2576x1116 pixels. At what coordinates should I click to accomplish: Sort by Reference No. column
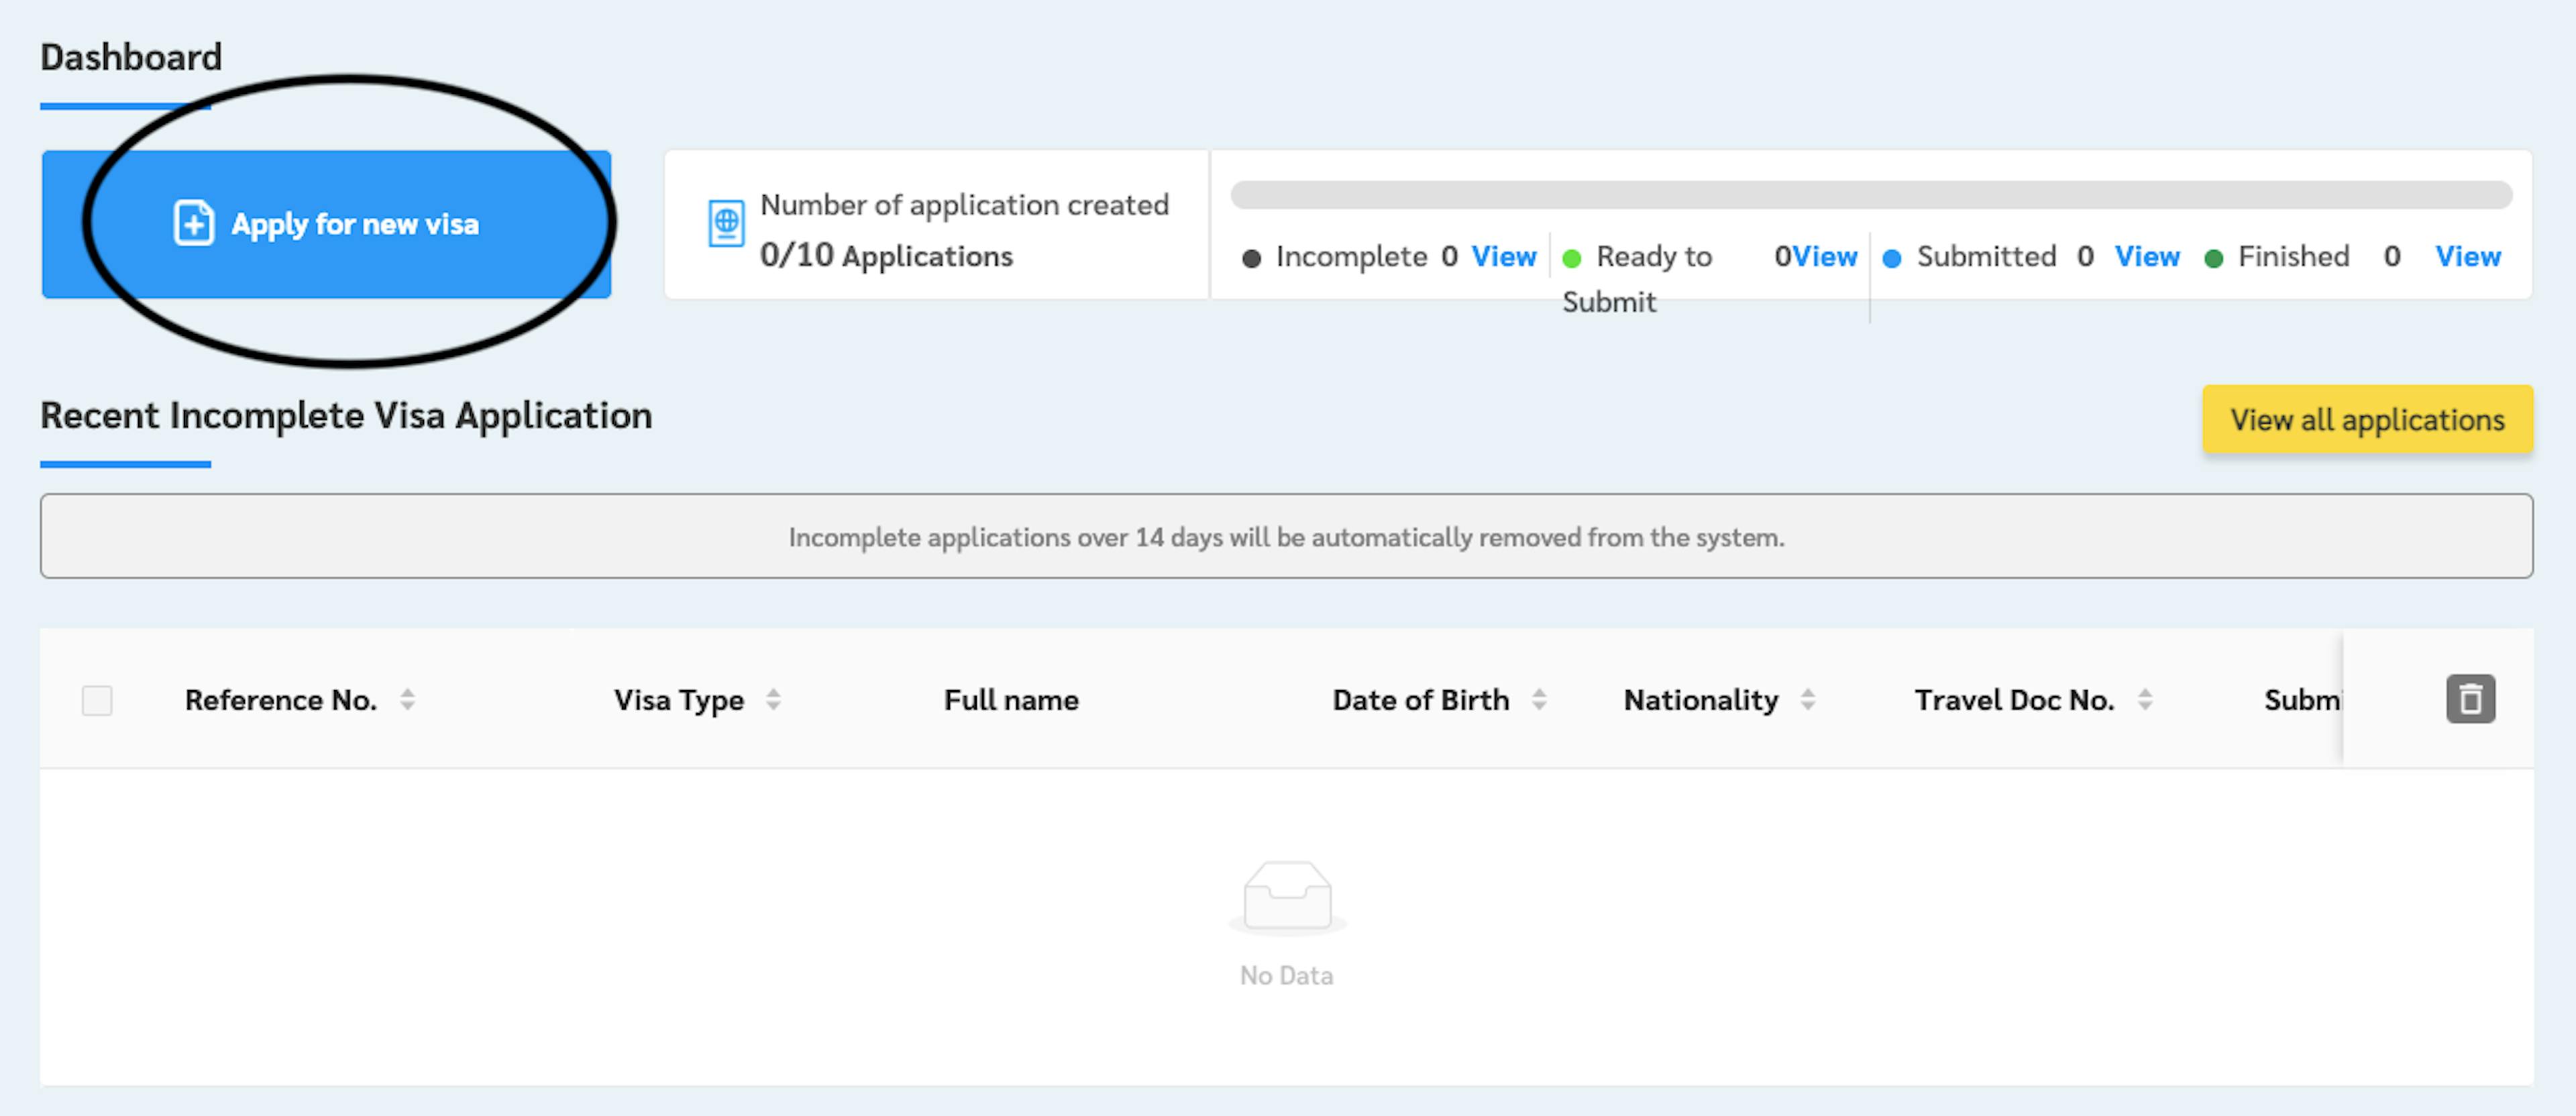[407, 700]
